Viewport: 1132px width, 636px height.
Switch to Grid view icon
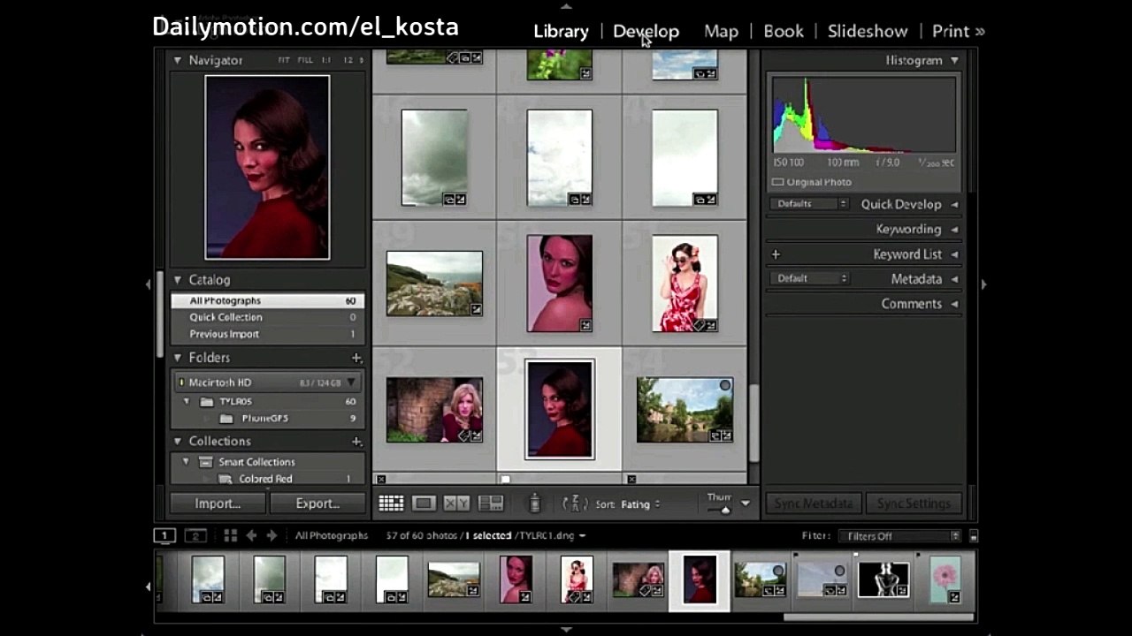pos(391,503)
